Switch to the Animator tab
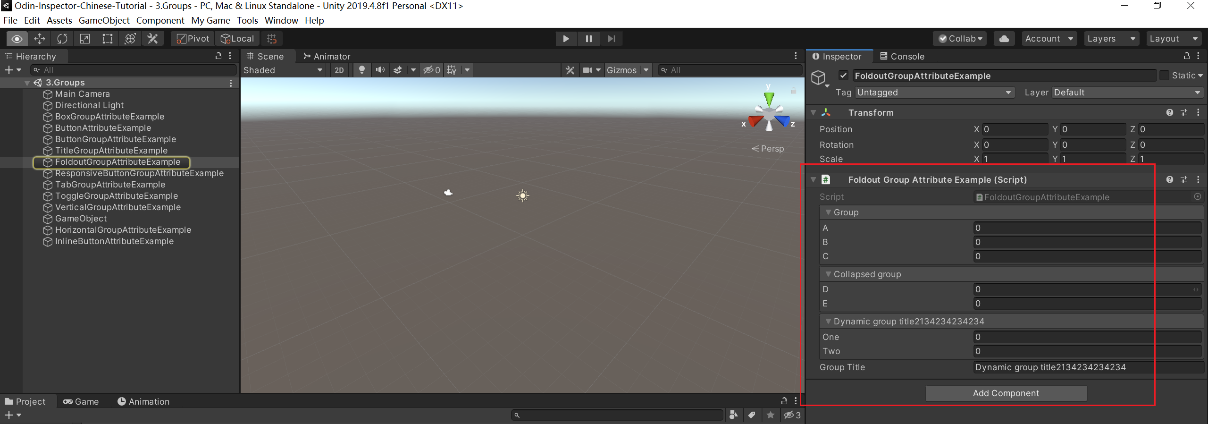 (327, 56)
